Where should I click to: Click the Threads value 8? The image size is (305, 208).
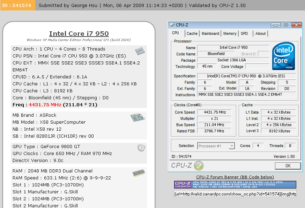tap(290, 146)
